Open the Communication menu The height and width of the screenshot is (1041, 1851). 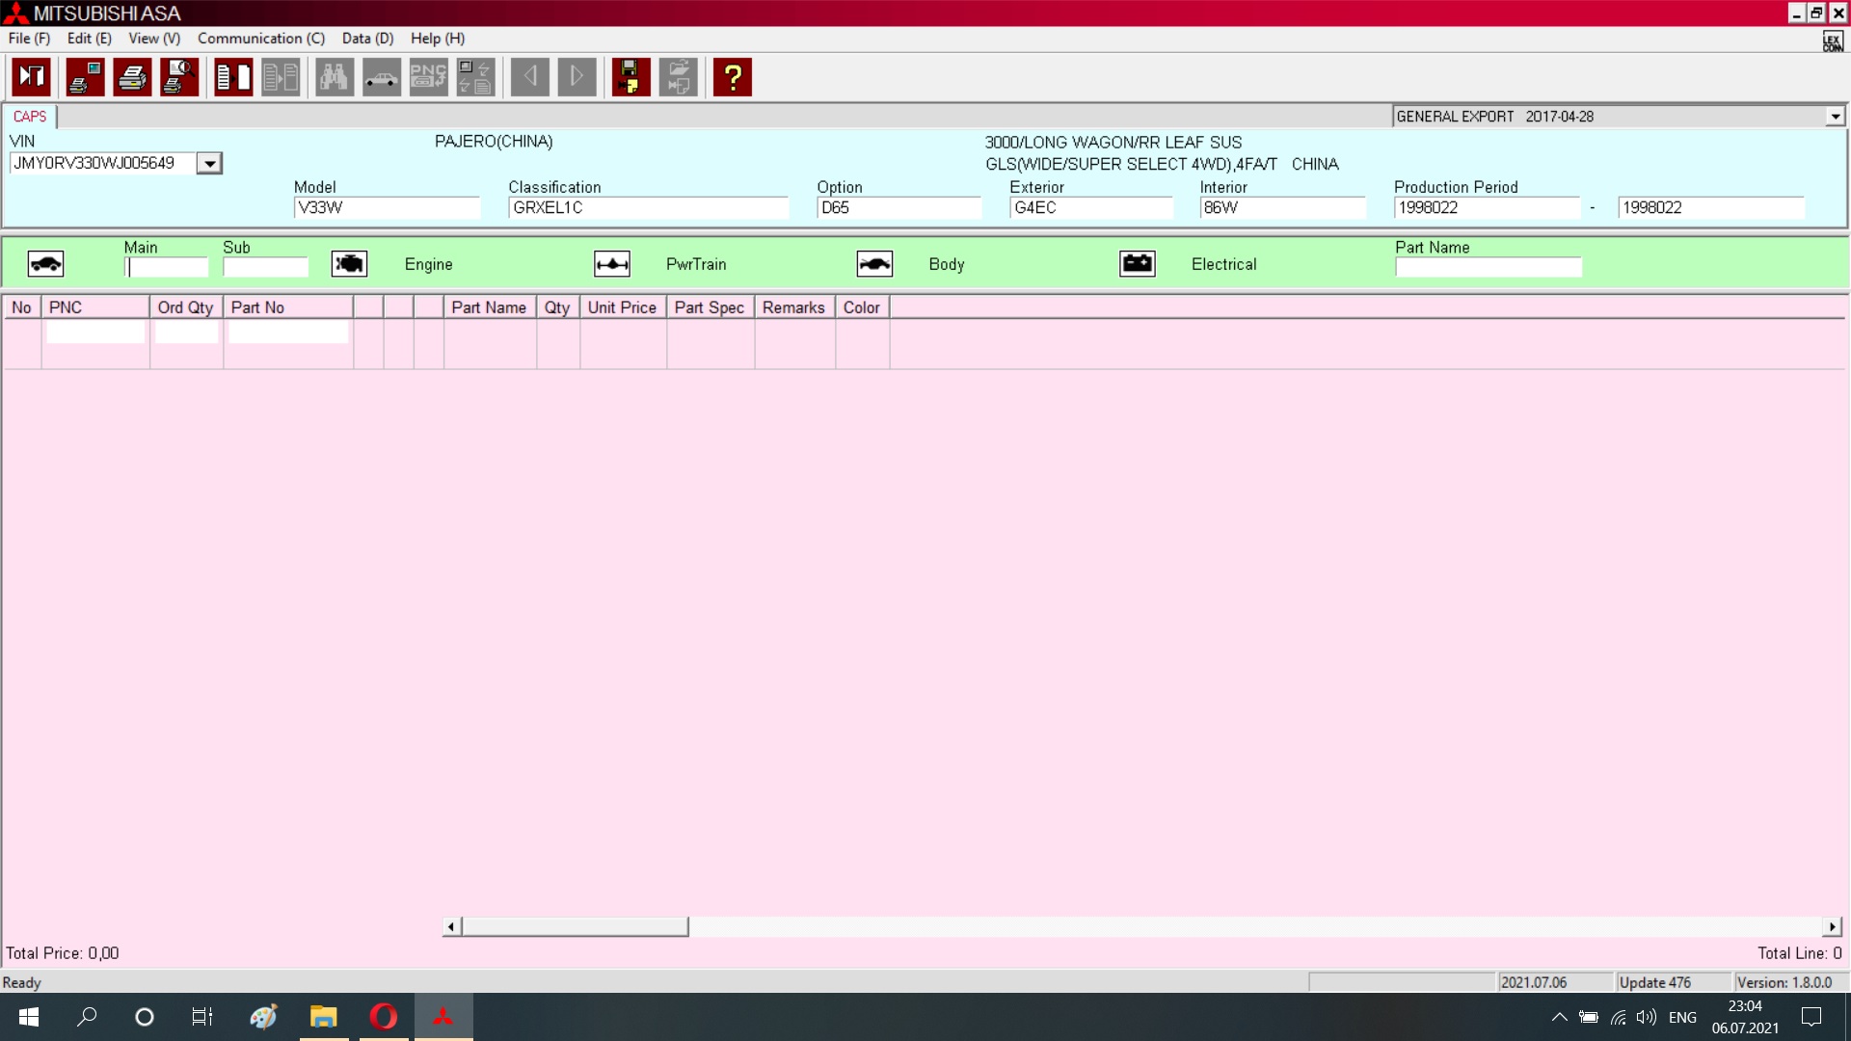coord(260,39)
